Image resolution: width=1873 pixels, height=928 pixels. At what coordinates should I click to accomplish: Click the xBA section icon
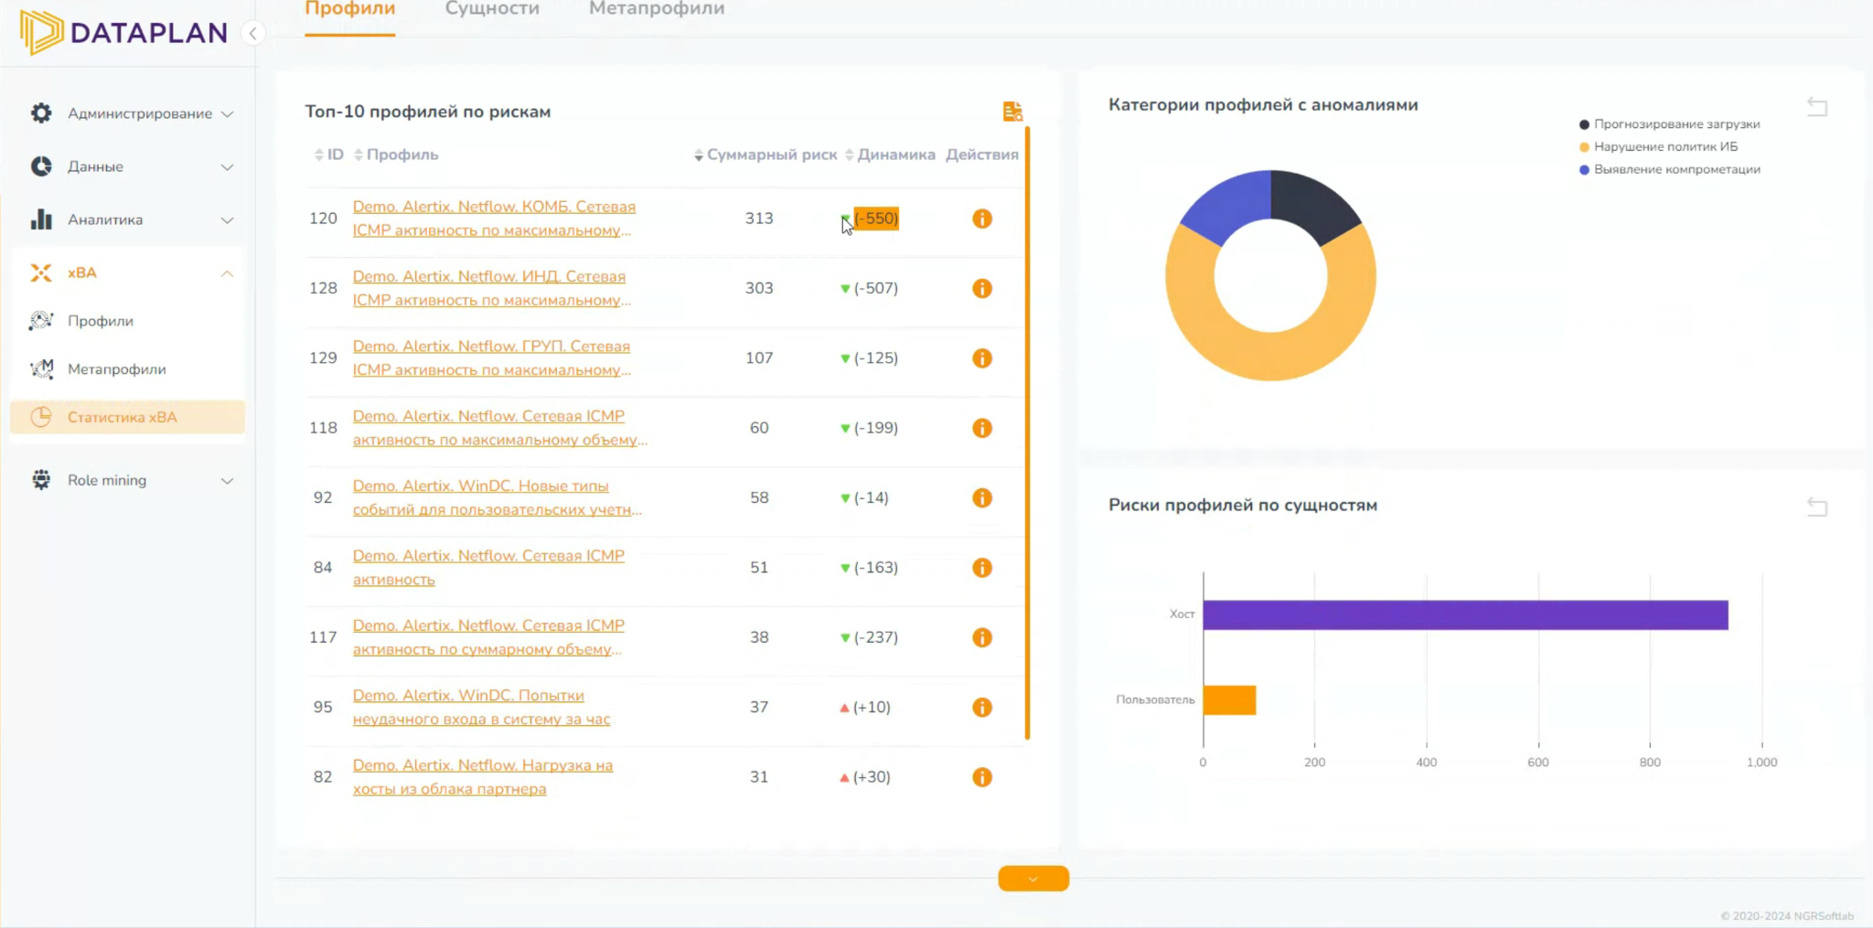[41, 272]
